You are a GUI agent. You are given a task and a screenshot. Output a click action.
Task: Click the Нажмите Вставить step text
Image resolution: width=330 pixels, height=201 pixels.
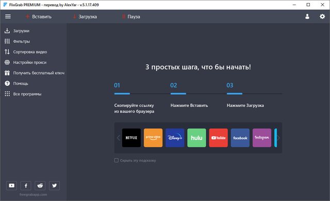coord(189,105)
